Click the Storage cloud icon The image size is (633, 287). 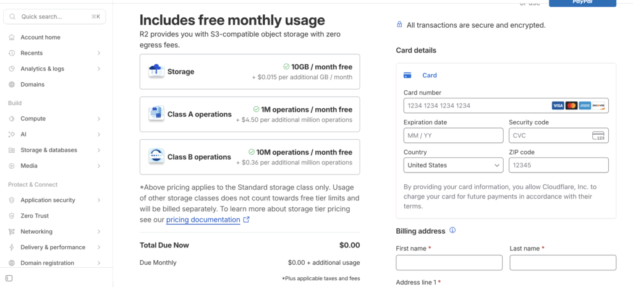click(x=156, y=71)
